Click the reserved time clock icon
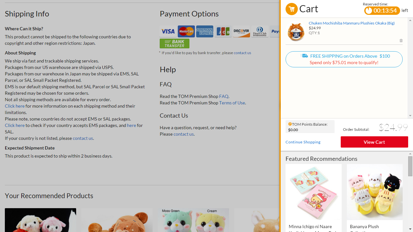 (x=368, y=11)
